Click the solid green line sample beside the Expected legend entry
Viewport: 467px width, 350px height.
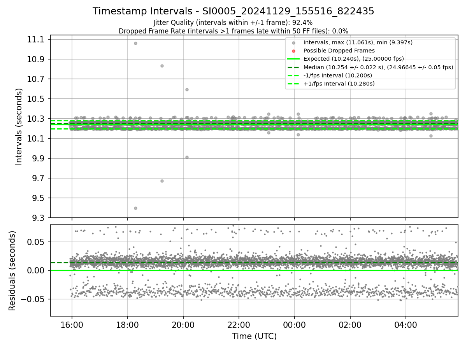tap(294, 59)
